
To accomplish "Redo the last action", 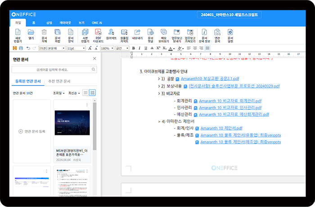I will click(x=34, y=48).
